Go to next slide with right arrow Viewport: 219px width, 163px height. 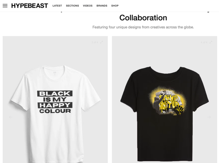(x=209, y=117)
